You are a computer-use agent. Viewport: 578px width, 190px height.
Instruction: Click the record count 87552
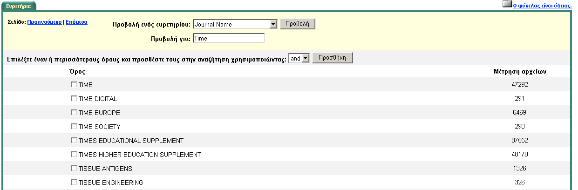point(520,141)
